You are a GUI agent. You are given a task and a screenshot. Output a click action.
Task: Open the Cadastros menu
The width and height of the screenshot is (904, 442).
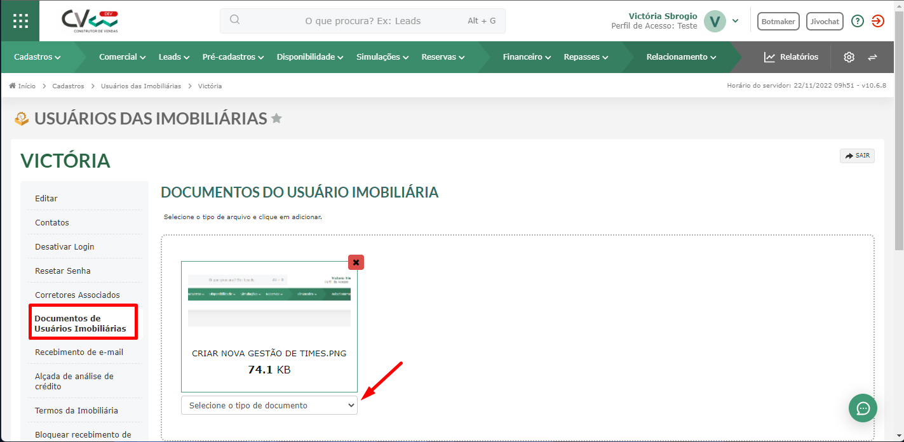[37, 57]
